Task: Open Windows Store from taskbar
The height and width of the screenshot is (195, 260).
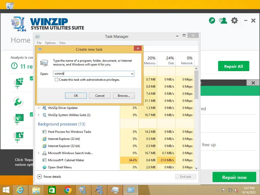Action: coord(52,190)
